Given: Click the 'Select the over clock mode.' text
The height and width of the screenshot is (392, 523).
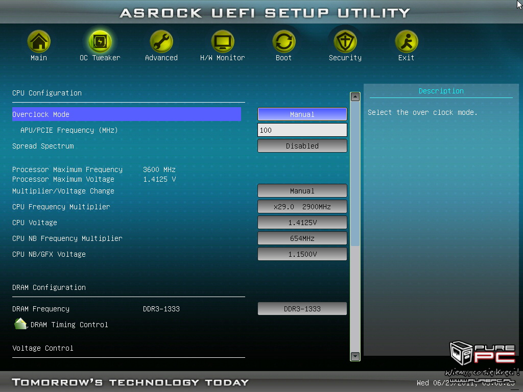Looking at the screenshot, I should pyautogui.click(x=422, y=112).
